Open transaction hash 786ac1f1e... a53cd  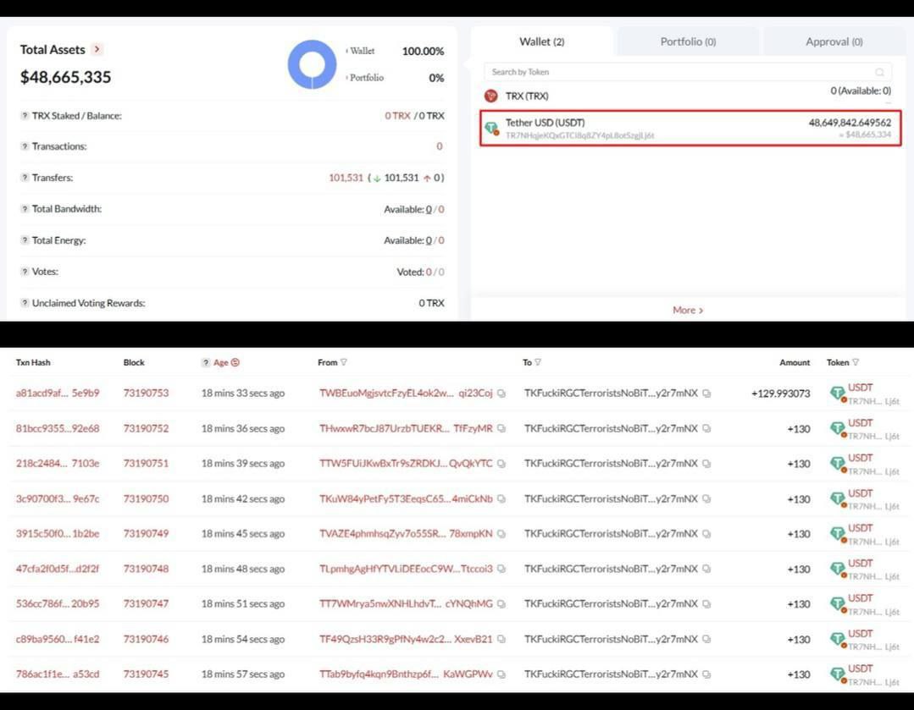click(x=58, y=674)
